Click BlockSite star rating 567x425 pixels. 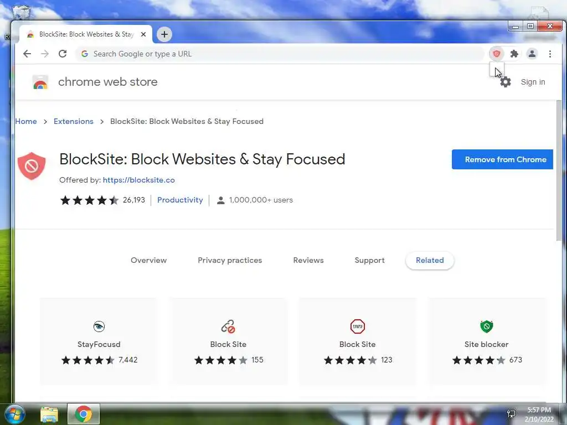pos(89,200)
